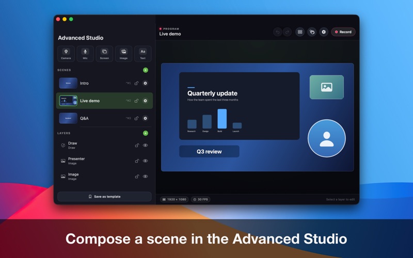Screen dimensions: 413x258
Task: Select the Q&A scene thumbnail
Action: tap(68, 119)
